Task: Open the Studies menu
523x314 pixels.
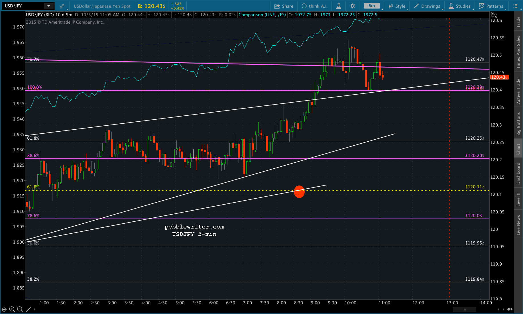Action: click(459, 6)
